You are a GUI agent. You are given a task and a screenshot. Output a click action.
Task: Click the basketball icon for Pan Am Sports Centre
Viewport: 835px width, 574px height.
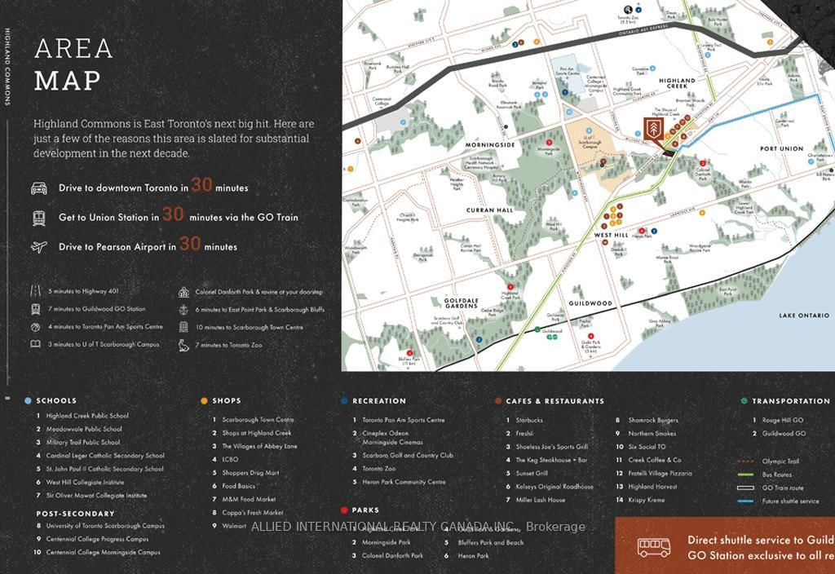coord(36,327)
